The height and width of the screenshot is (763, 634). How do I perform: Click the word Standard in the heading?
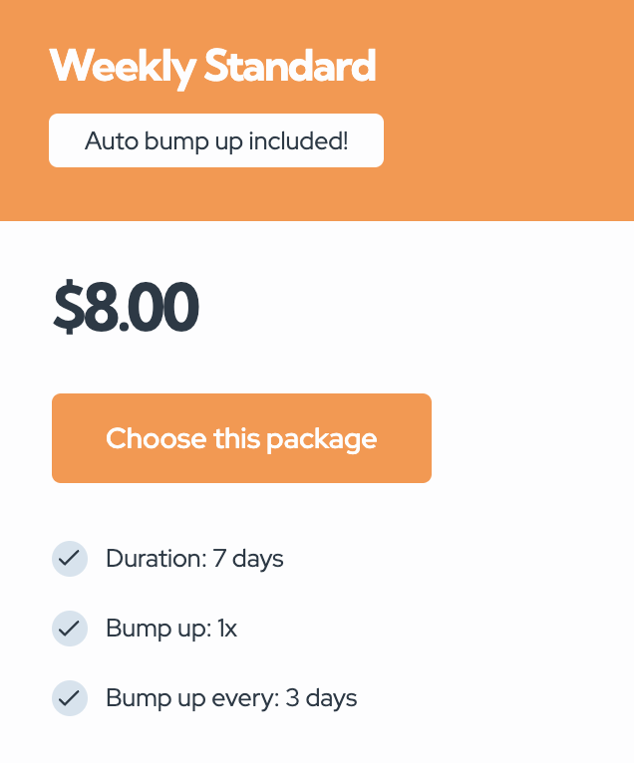(290, 66)
